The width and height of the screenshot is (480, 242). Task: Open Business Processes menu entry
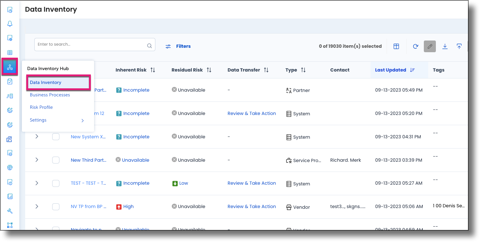click(50, 95)
